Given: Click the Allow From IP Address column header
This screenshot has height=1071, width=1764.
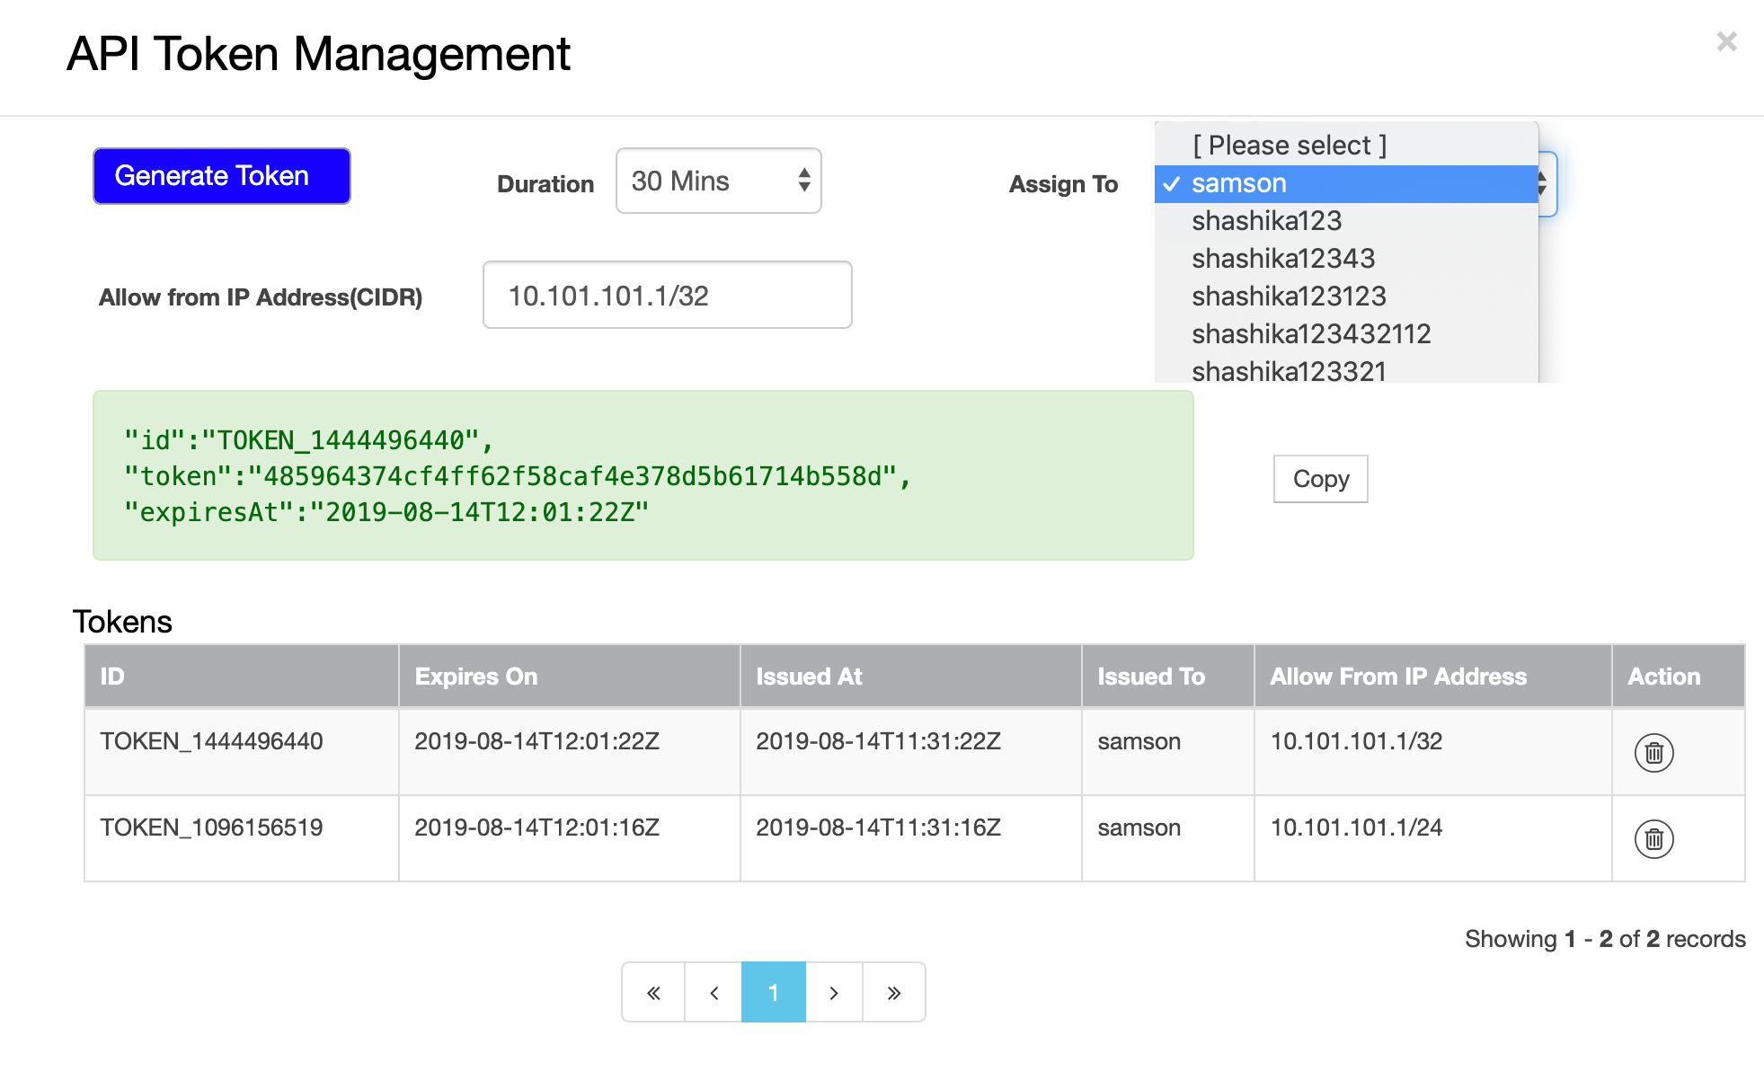Looking at the screenshot, I should click(x=1433, y=676).
